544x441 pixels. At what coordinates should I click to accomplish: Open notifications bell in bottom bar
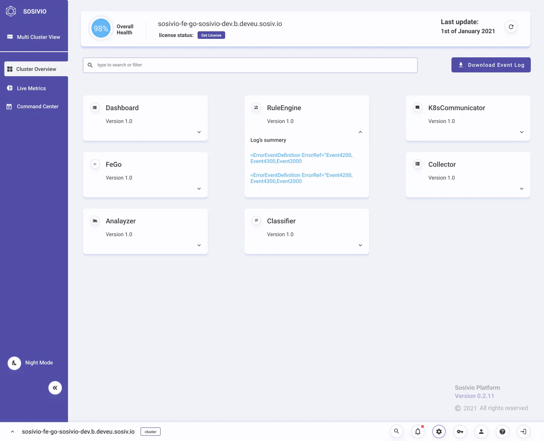tap(418, 431)
